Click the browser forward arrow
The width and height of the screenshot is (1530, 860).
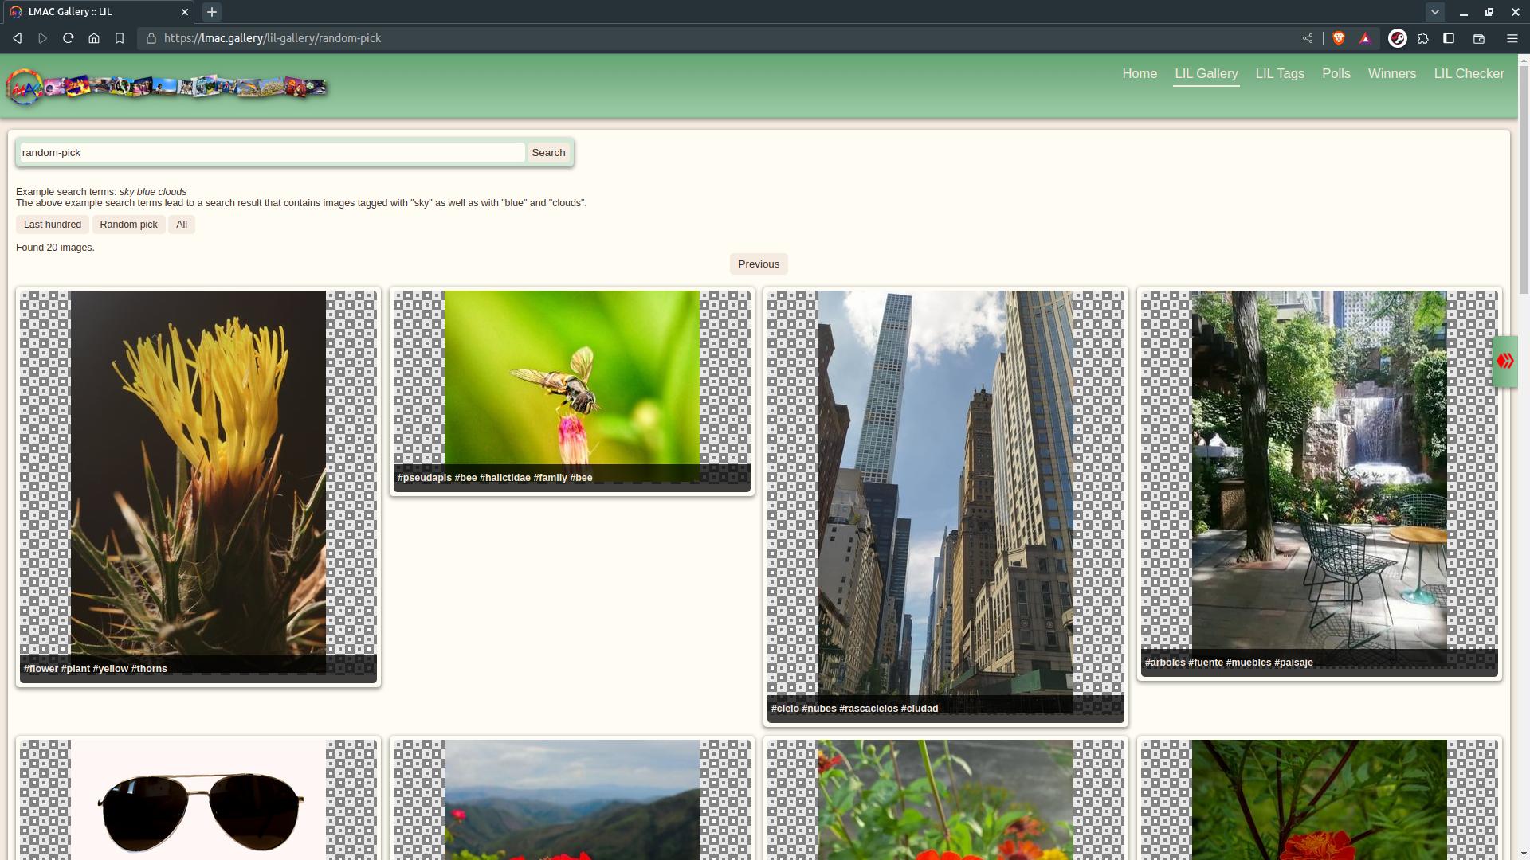tap(42, 38)
